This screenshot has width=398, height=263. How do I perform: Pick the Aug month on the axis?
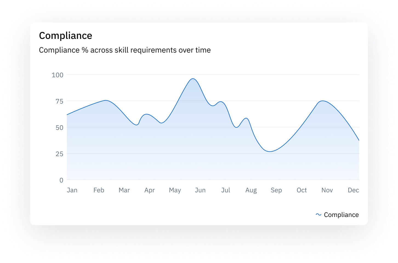tap(251, 190)
